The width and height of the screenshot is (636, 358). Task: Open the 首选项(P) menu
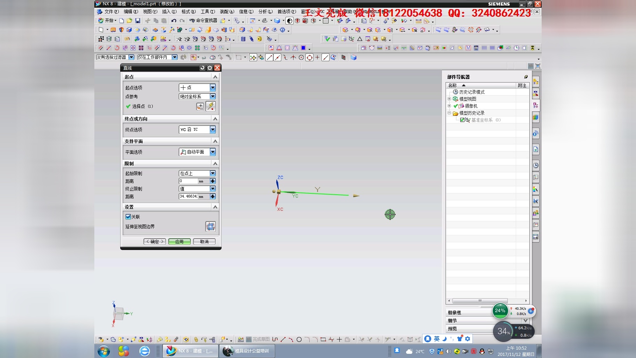click(x=287, y=12)
